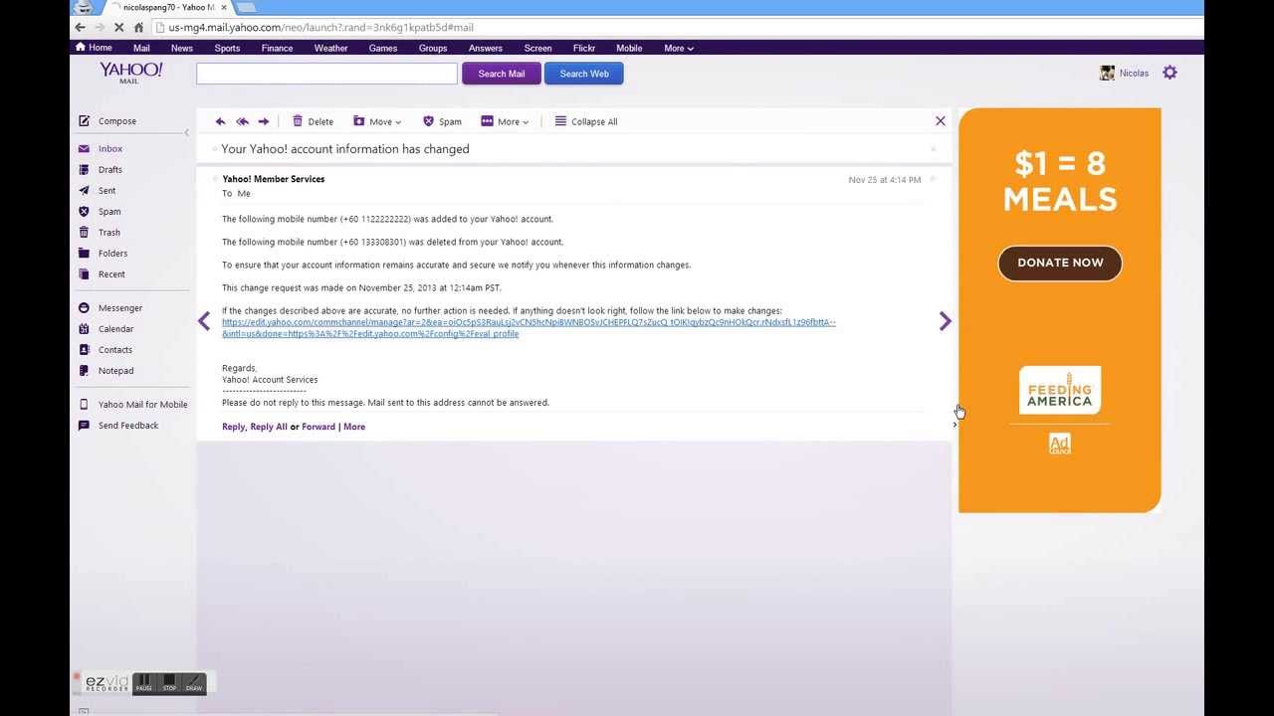The width and height of the screenshot is (1274, 716).
Task: Open the edit.yahoo.com account link
Action: click(529, 328)
